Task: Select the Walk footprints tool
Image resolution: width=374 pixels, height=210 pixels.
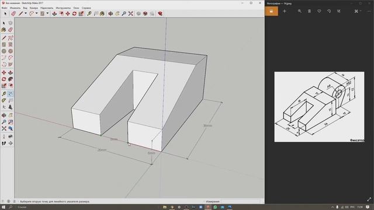Action: point(4,143)
